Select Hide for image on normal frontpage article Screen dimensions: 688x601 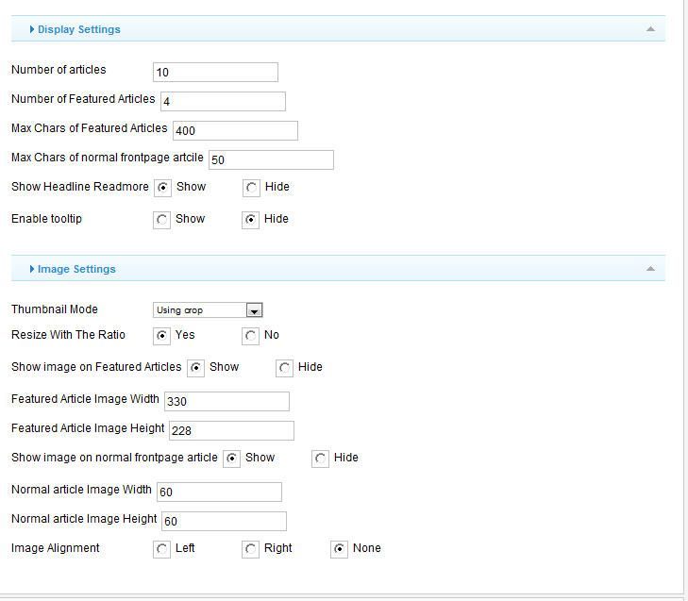click(x=320, y=459)
